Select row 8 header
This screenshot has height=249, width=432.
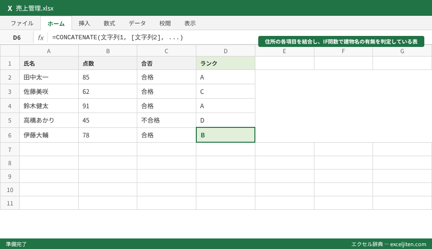point(10,163)
